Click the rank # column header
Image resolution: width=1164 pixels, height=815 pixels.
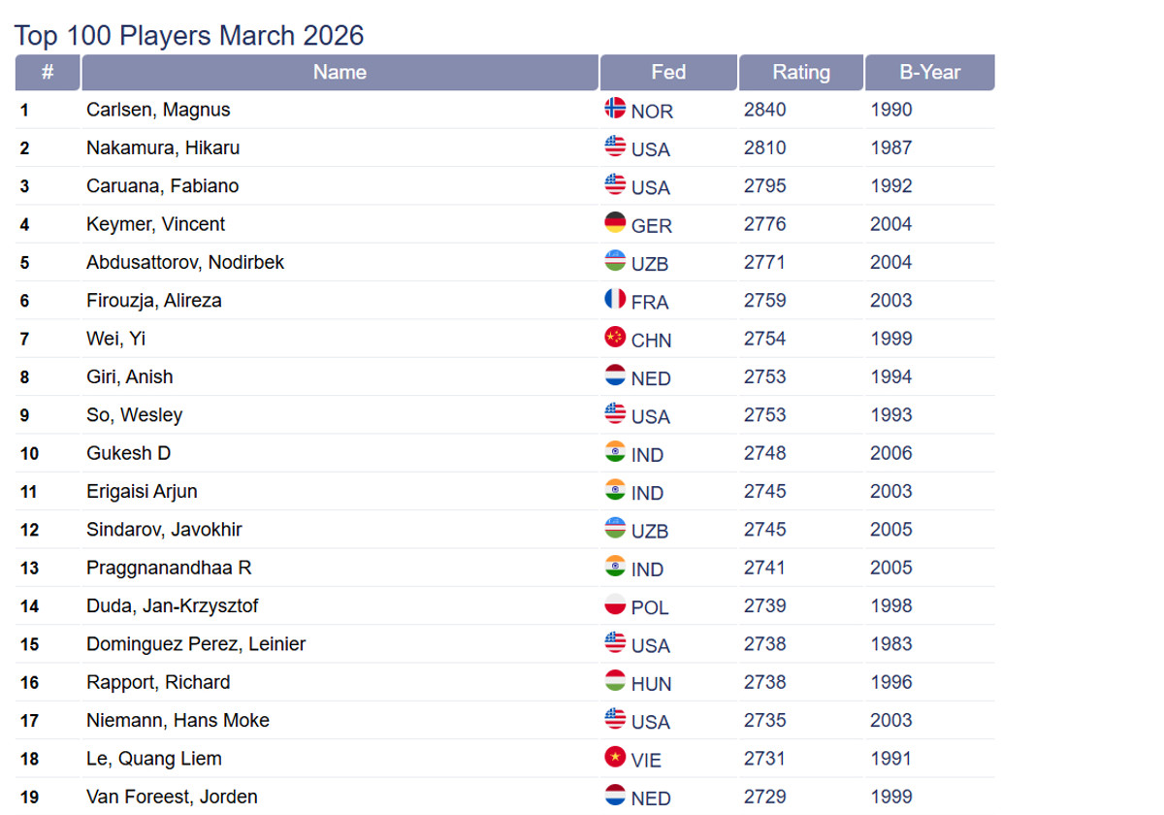pos(48,73)
